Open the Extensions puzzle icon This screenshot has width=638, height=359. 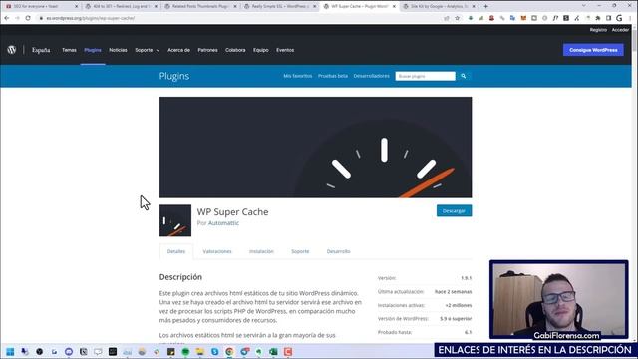(x=598, y=18)
